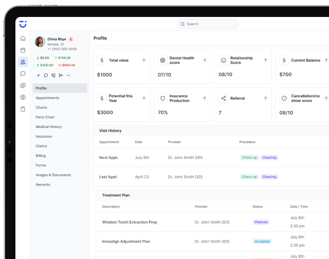Click the Treatment Plan 'Status' column header
Image resolution: width=329 pixels, height=259 pixels.
coord(258,207)
